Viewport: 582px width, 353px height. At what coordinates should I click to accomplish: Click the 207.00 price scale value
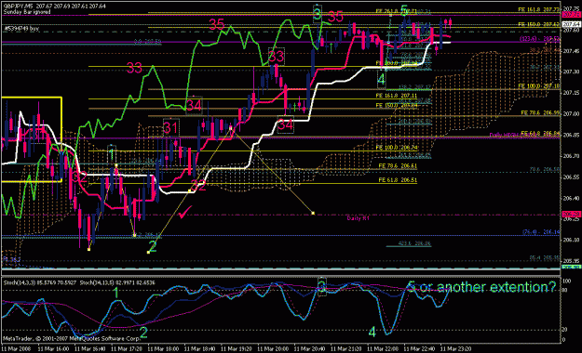click(571, 114)
